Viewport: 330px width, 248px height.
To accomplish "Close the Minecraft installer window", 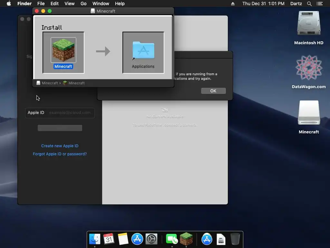I will click(x=37, y=11).
